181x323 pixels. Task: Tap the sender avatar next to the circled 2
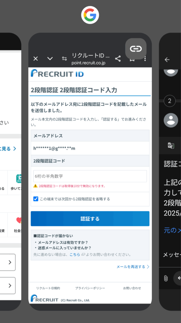[x=171, y=120]
